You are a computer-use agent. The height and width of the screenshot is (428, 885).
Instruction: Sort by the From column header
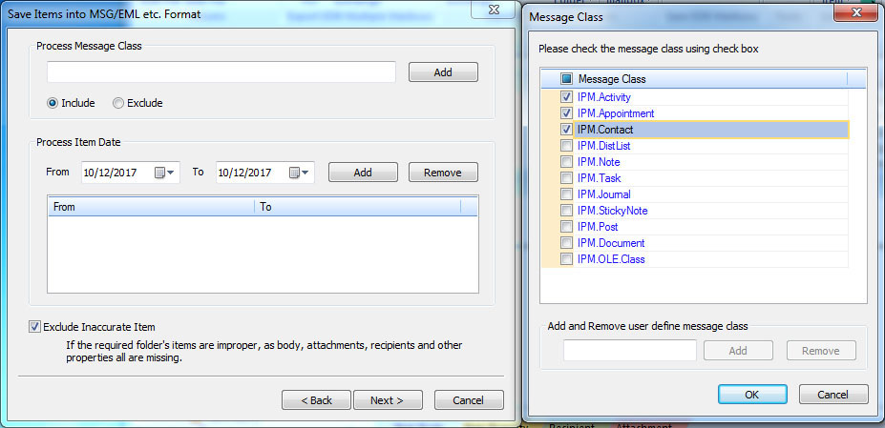point(151,207)
